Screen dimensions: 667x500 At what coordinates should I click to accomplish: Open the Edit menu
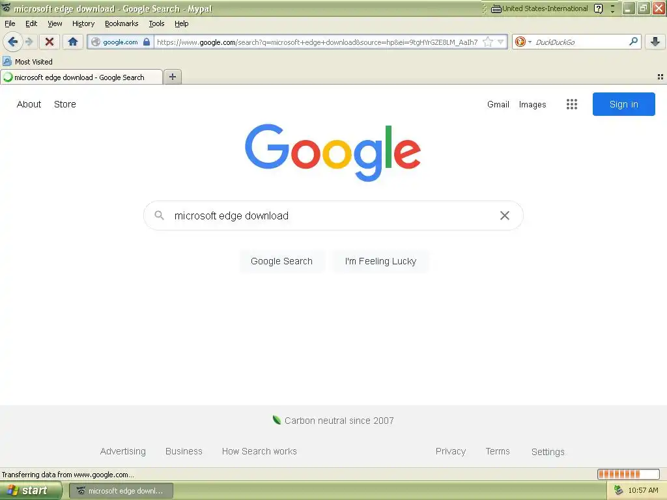[x=31, y=23]
